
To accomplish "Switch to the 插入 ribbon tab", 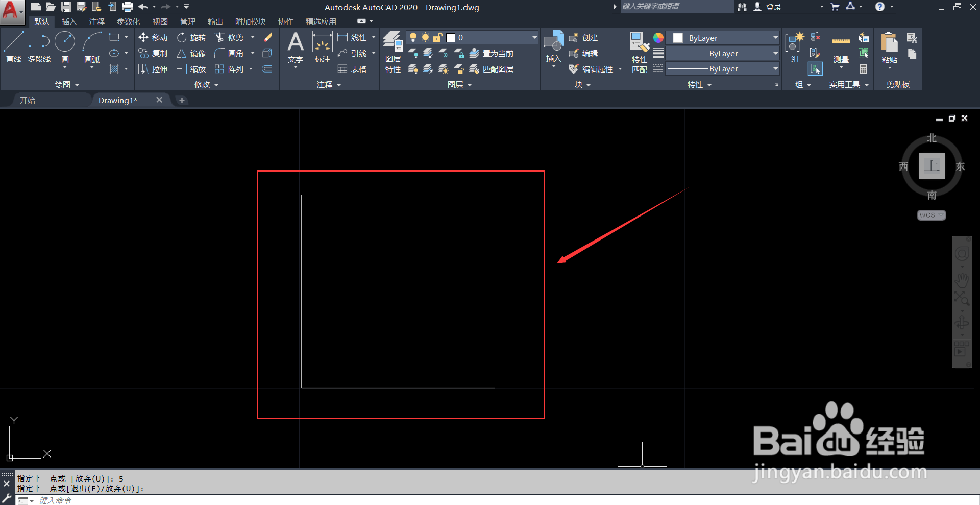I will click(x=69, y=21).
